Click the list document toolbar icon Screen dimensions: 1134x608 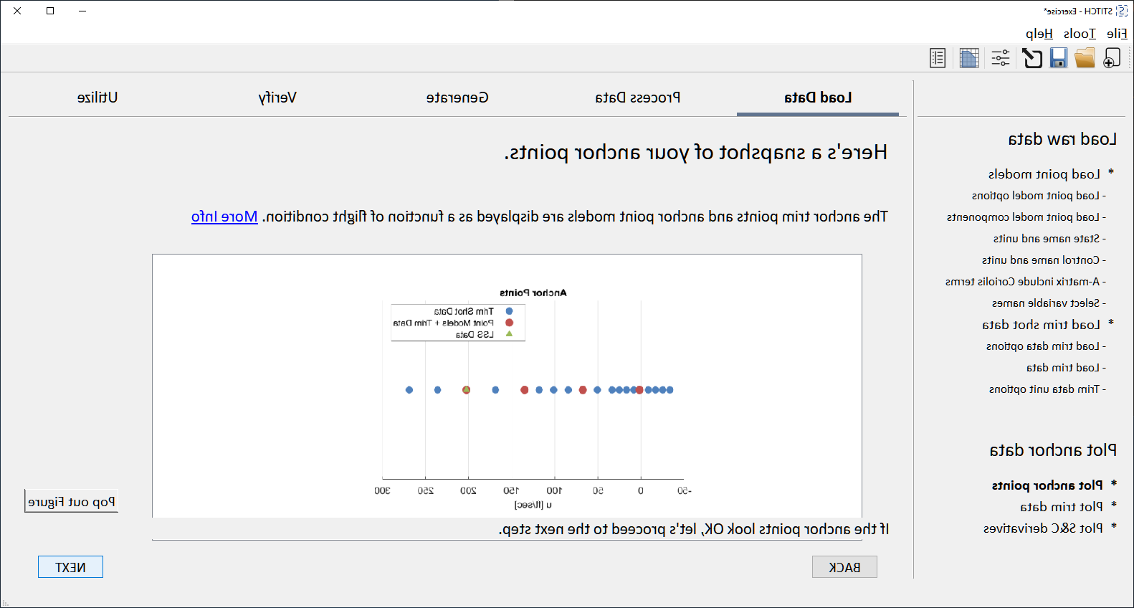(x=938, y=58)
